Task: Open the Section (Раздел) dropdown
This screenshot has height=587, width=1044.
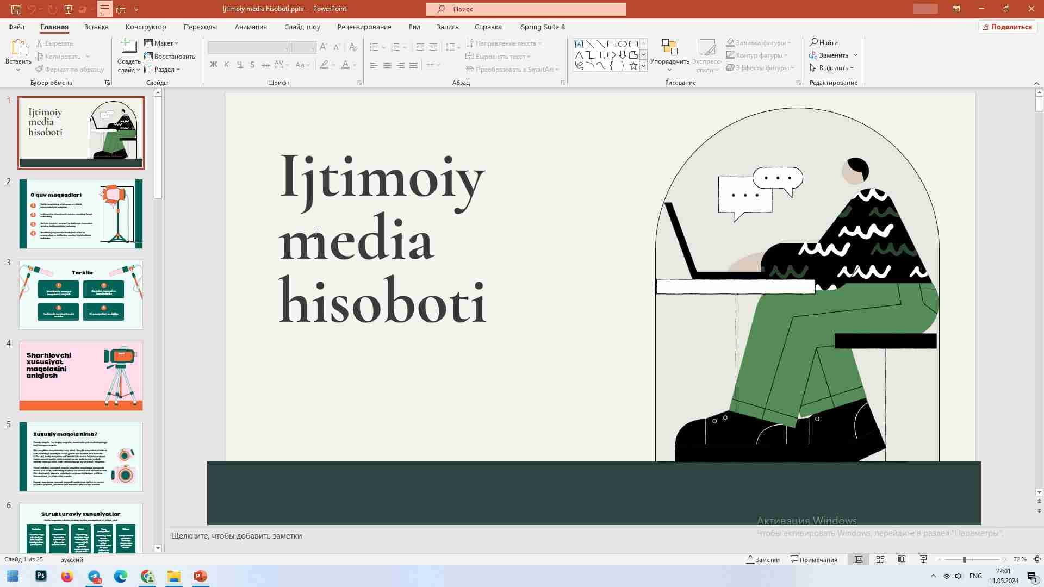Action: click(x=162, y=70)
